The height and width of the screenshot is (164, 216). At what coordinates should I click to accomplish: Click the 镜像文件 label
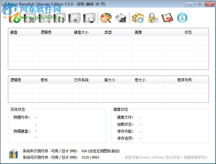125,117
